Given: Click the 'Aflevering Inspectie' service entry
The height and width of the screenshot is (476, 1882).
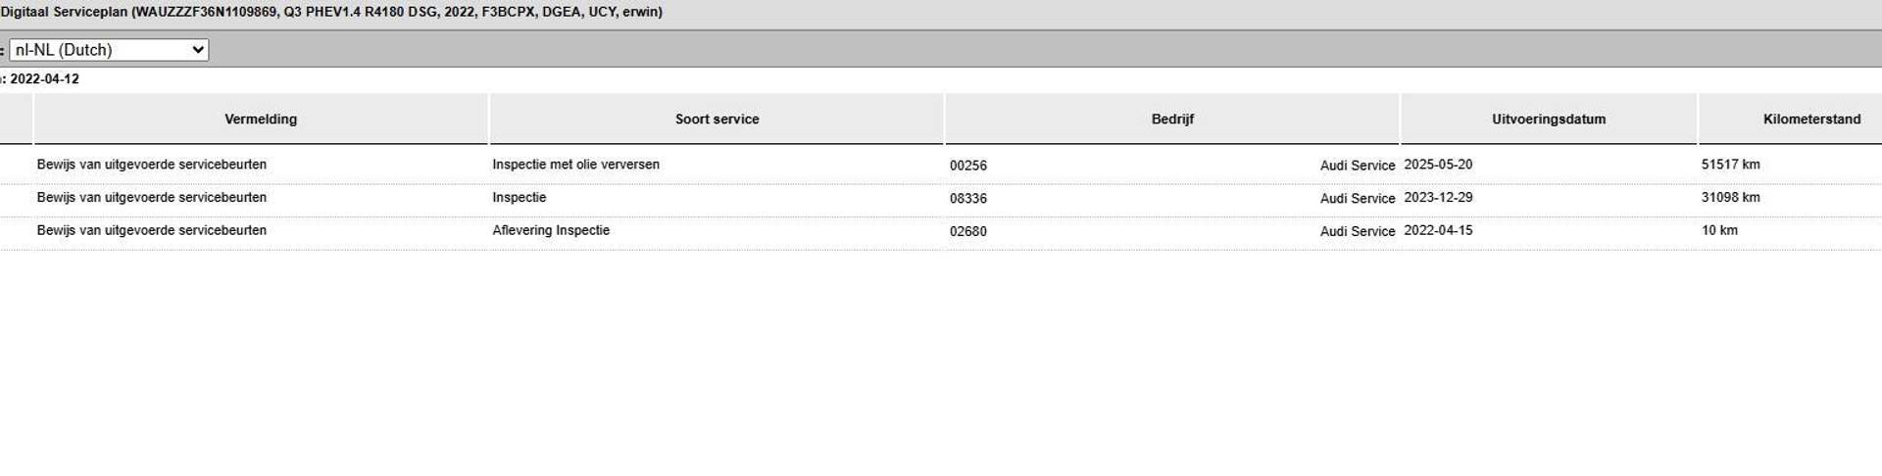Looking at the screenshot, I should [x=551, y=231].
